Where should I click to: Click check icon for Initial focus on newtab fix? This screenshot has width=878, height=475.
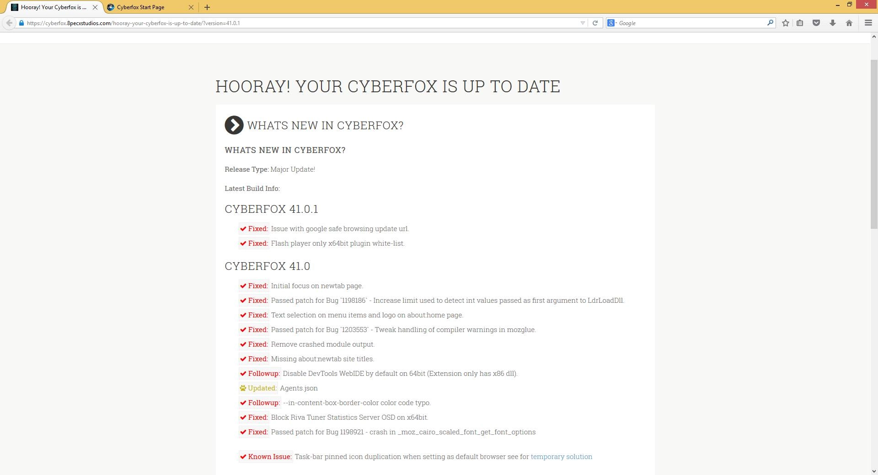[x=243, y=286]
